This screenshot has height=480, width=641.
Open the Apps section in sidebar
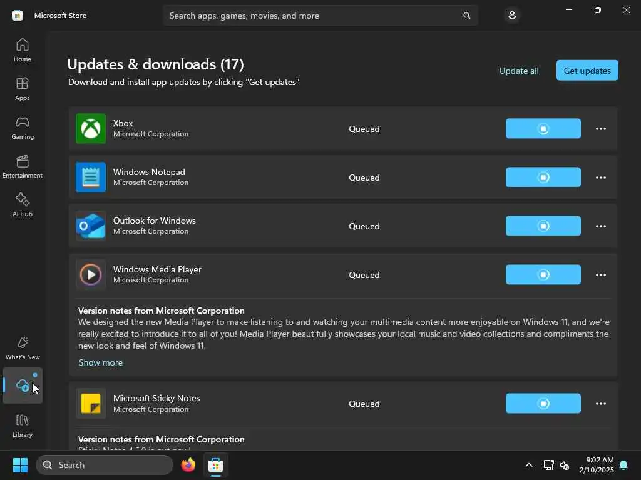(x=23, y=89)
